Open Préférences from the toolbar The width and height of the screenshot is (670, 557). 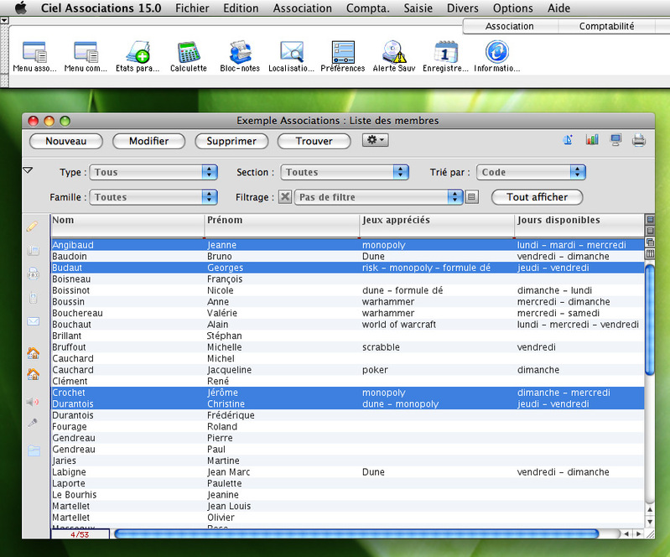point(343,56)
